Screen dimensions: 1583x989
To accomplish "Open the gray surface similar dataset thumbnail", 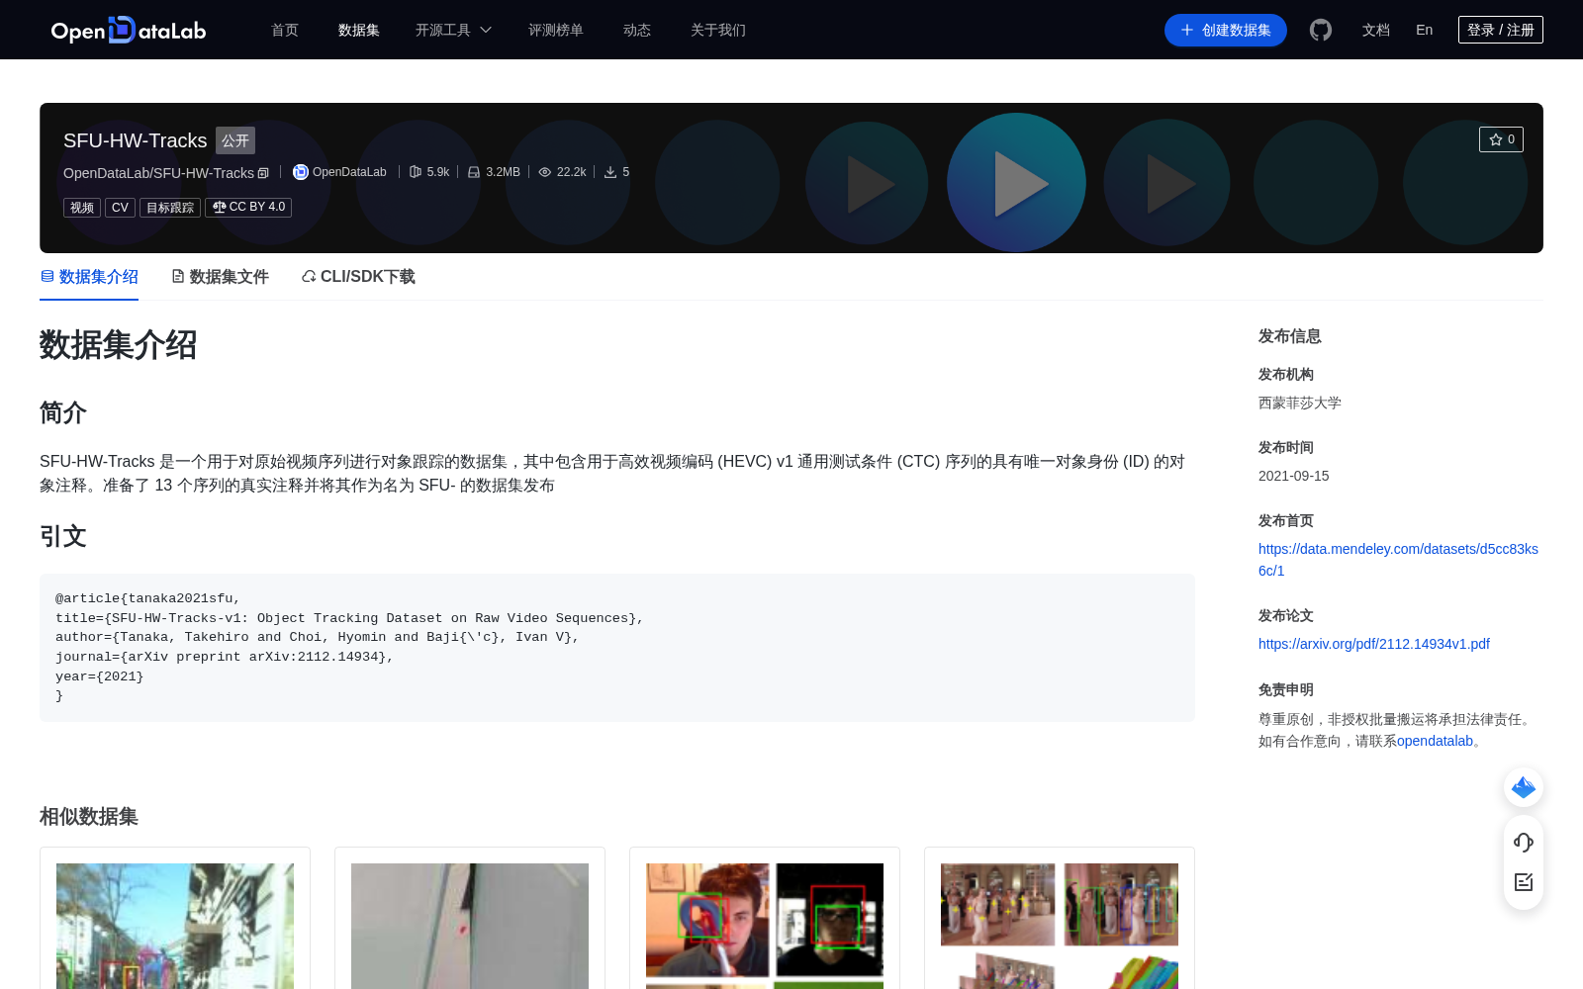I will (x=470, y=926).
